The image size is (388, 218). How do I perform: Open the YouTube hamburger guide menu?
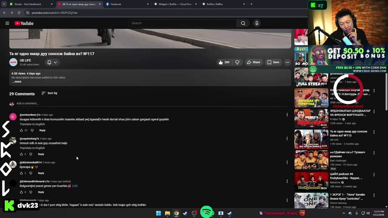coord(7,23)
